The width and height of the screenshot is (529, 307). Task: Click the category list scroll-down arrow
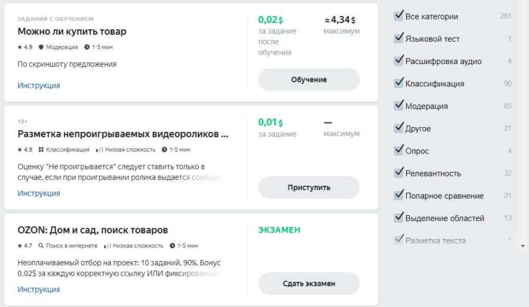point(523,246)
